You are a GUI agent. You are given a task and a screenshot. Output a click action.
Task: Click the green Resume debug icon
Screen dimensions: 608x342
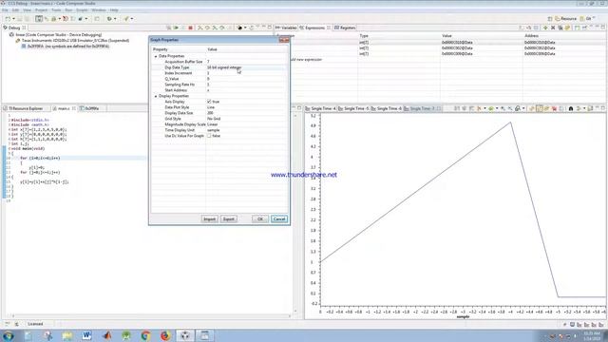pos(176,28)
